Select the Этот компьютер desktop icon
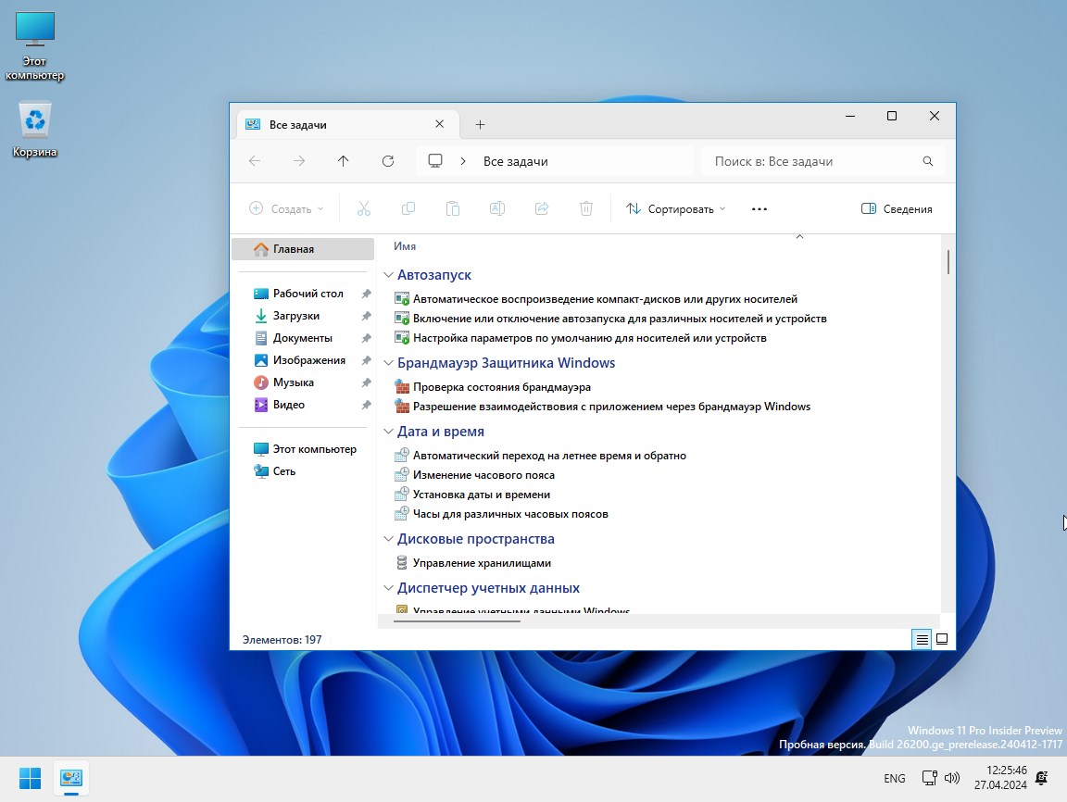This screenshot has height=802, width=1067. (x=34, y=46)
